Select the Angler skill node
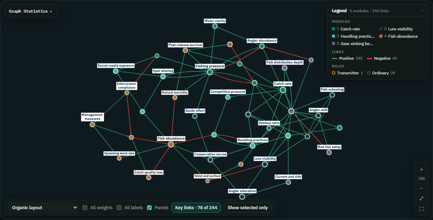Viewport: 433px width, 220px height. click(x=318, y=116)
